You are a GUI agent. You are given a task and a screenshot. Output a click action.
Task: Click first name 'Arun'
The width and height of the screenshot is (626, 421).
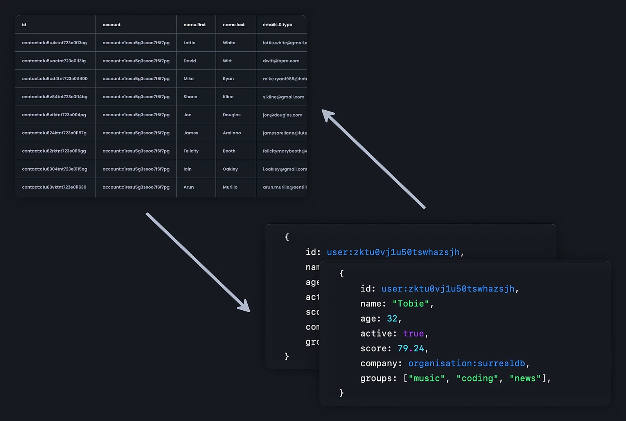189,187
